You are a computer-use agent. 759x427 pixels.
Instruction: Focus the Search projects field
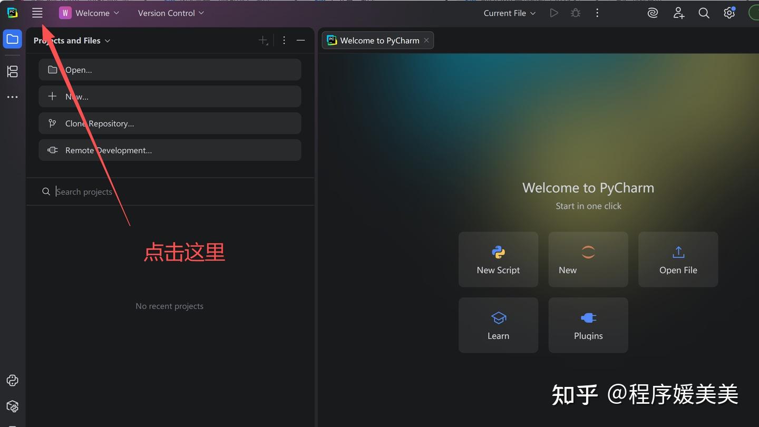coord(170,191)
